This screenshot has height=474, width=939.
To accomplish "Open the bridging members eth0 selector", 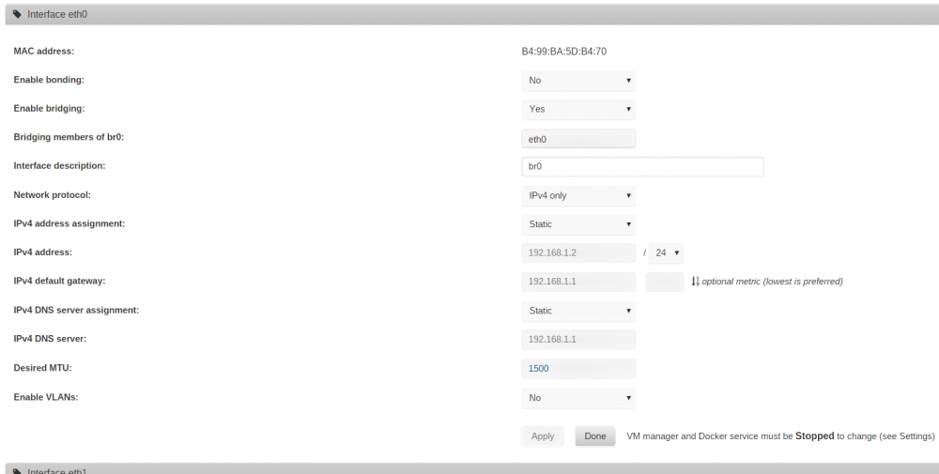I will (578, 139).
